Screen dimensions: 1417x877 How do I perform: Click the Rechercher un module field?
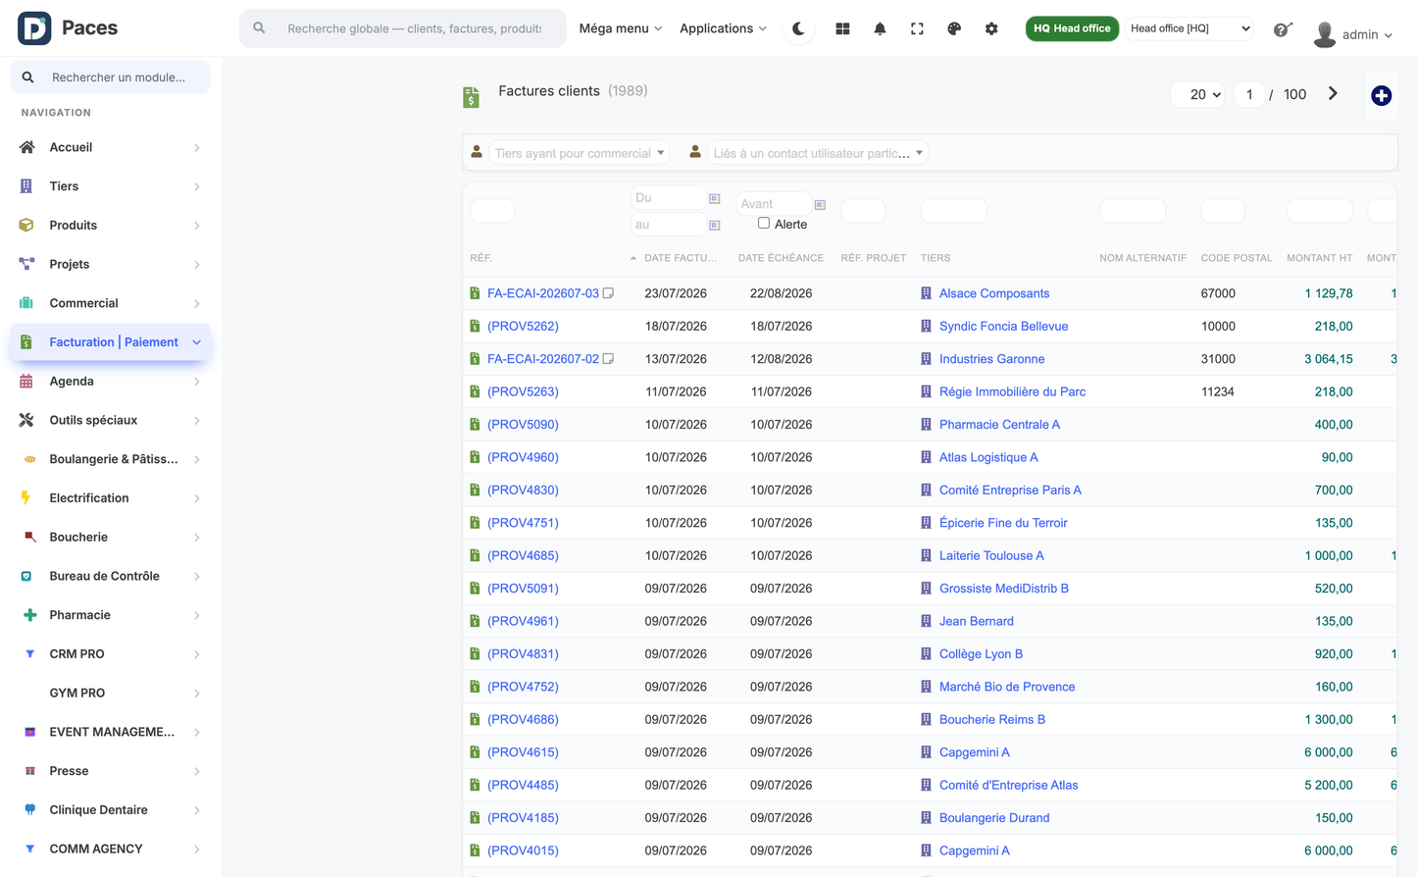(x=111, y=77)
